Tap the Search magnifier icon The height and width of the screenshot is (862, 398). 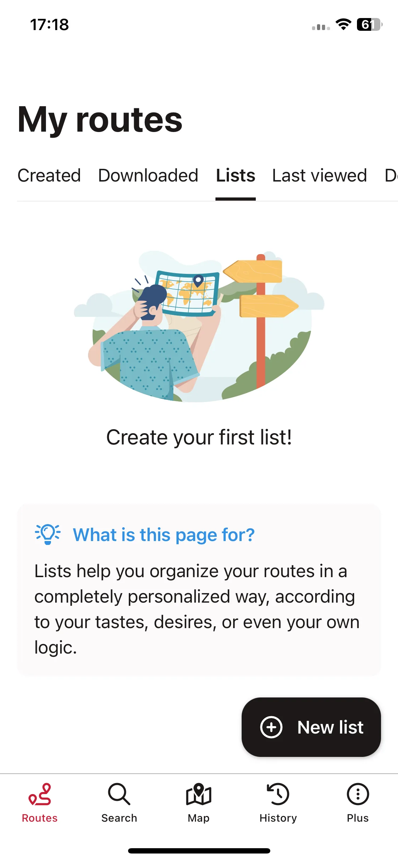[x=119, y=794]
